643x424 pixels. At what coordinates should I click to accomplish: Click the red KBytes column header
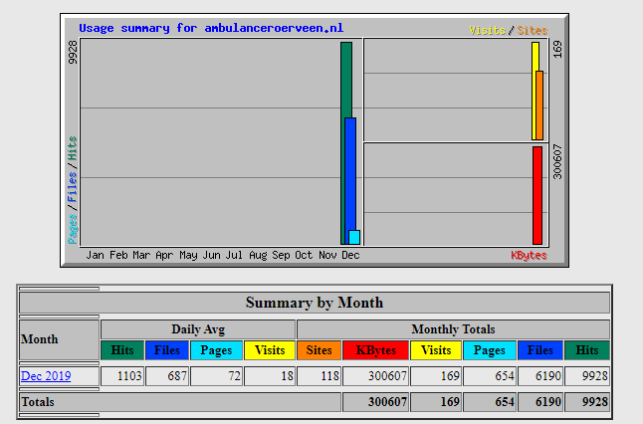point(375,350)
